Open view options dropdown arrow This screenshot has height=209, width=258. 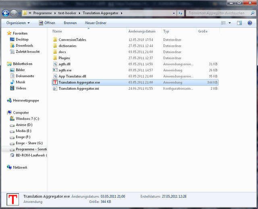click(229, 23)
